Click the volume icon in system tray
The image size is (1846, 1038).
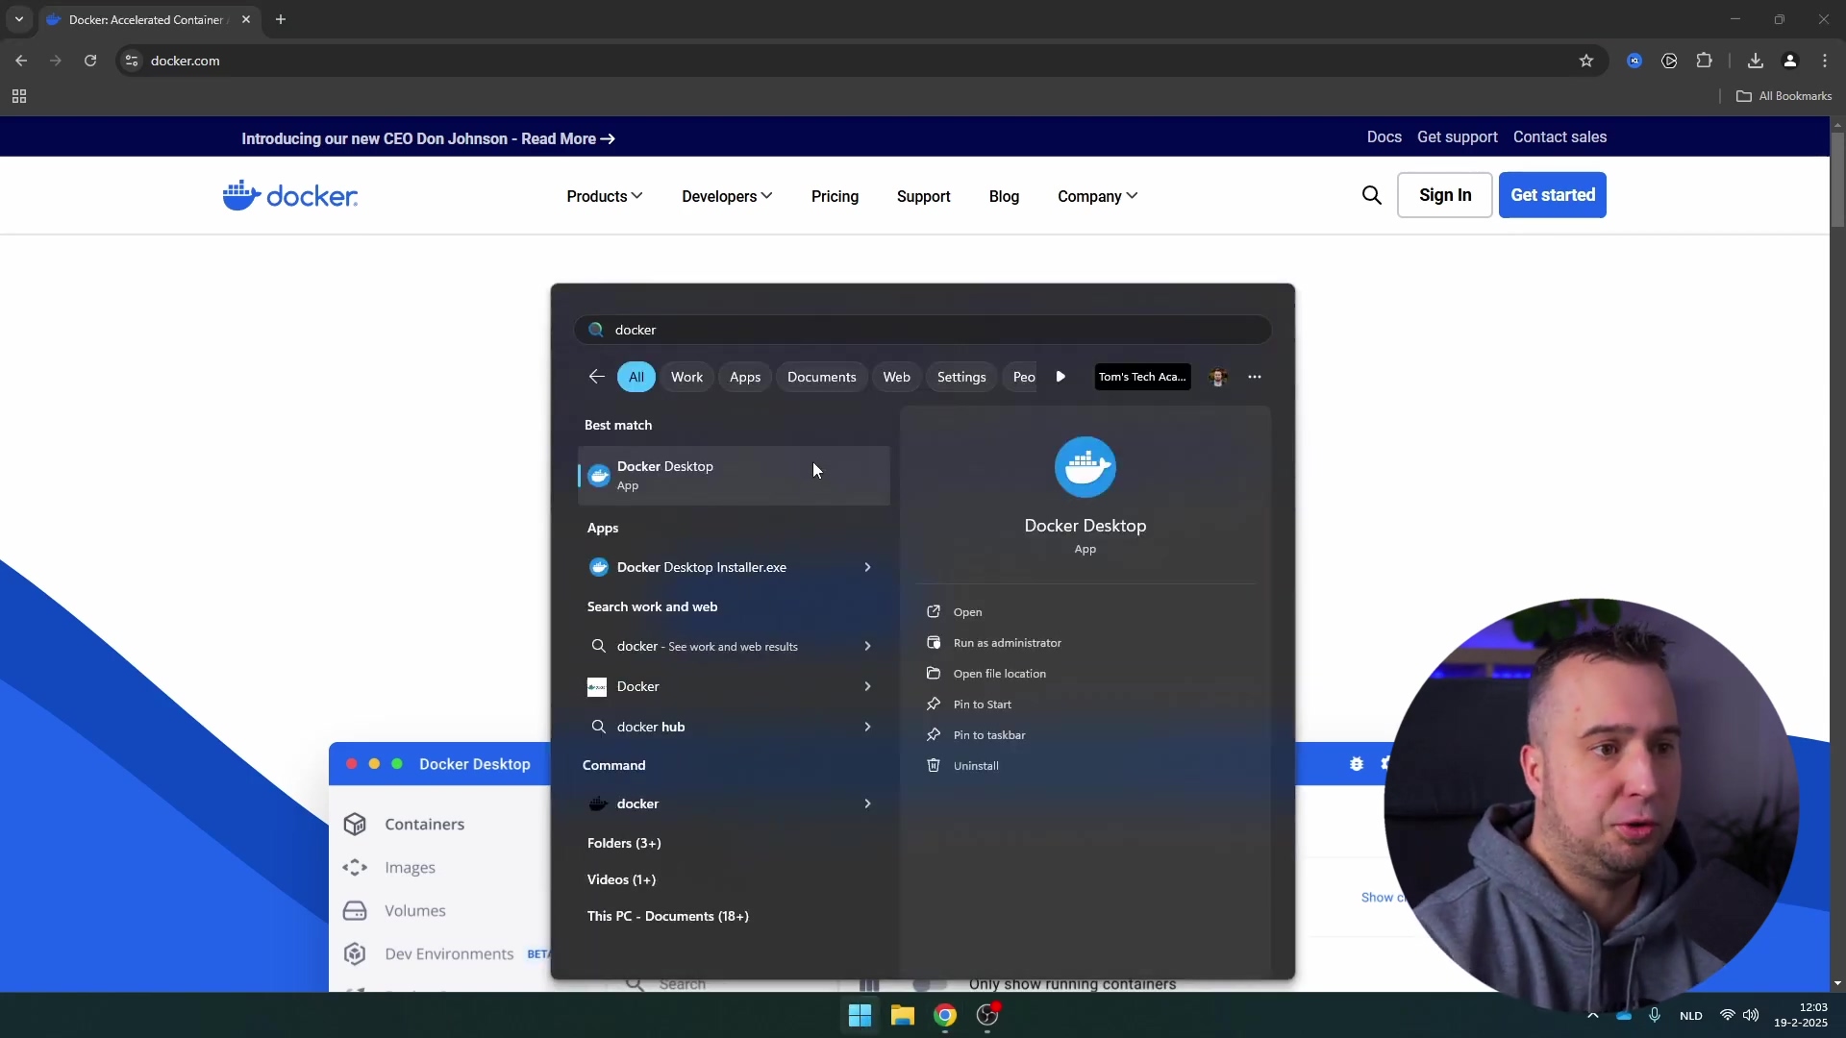(1751, 1015)
